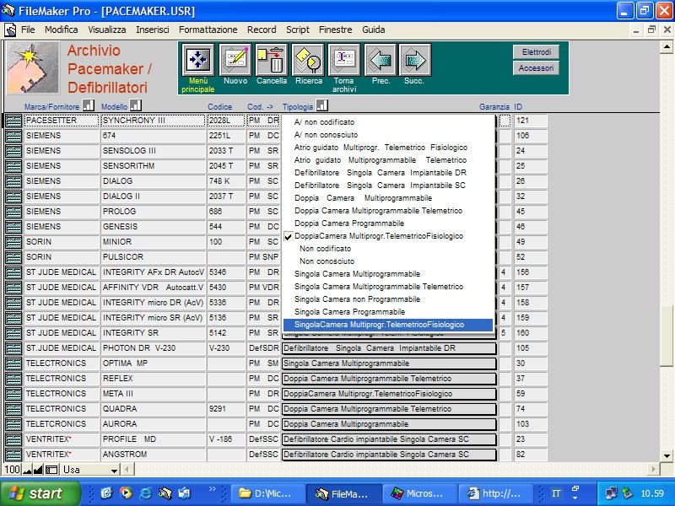The width and height of the screenshot is (675, 506).
Task: Click the Modello field containing OPTIMA MP
Action: point(153,363)
